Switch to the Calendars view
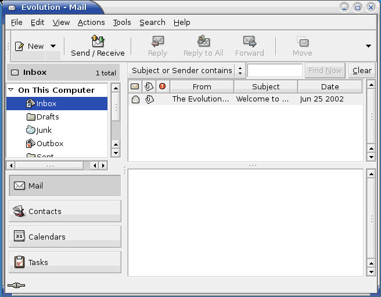The image size is (381, 297). coord(65,237)
